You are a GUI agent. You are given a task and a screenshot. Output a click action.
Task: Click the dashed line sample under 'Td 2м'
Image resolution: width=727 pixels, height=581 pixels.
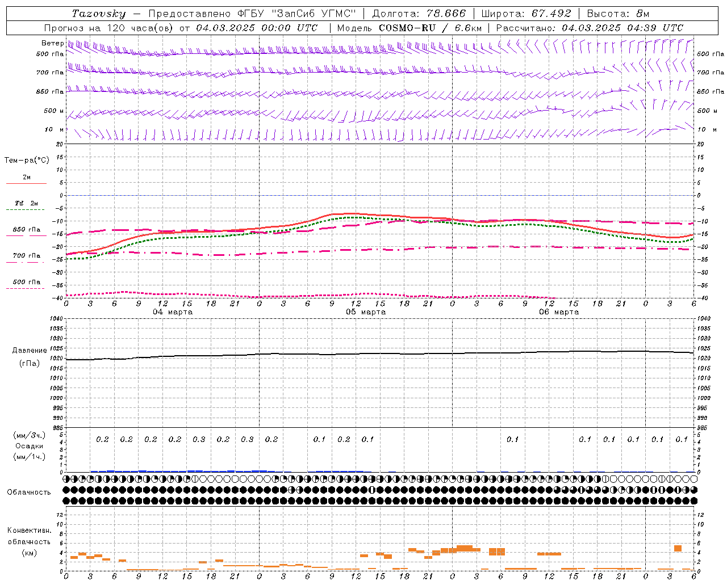click(25, 210)
